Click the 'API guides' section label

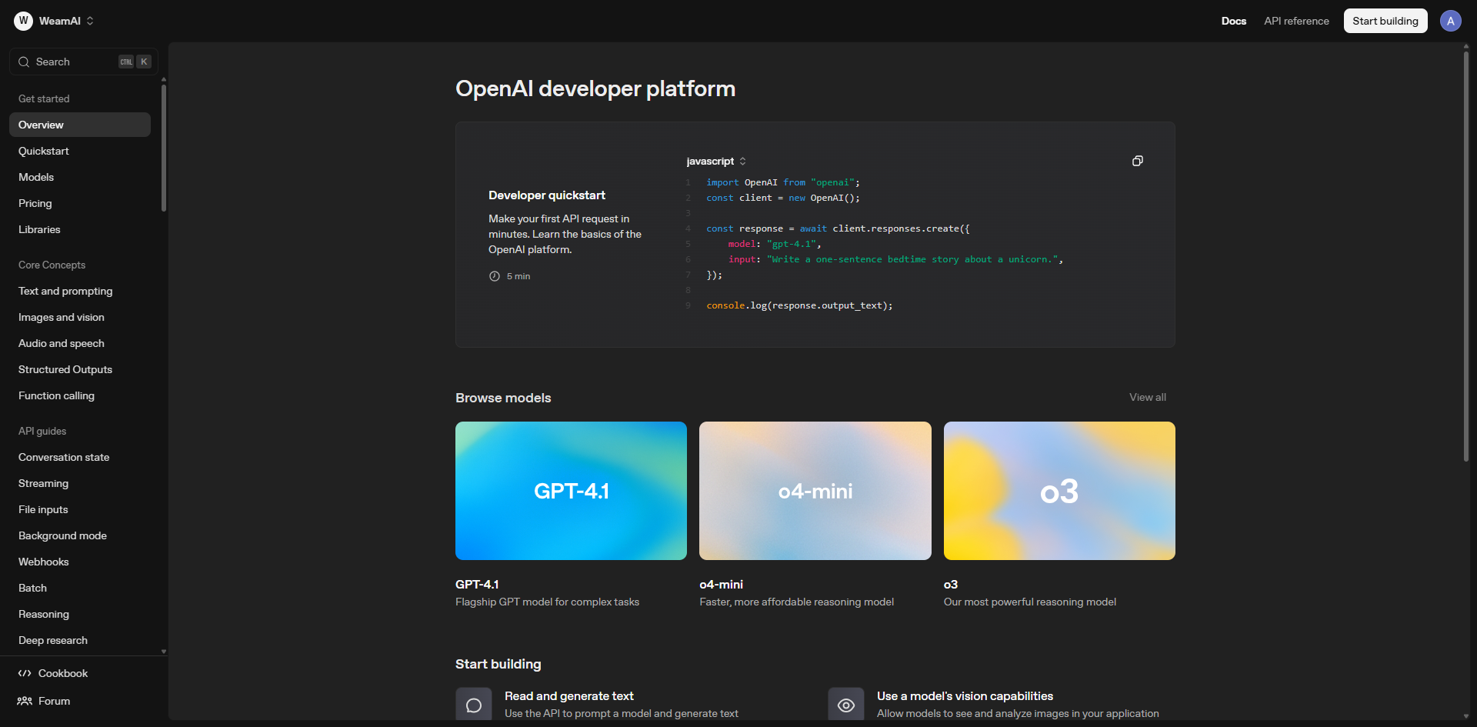42,431
